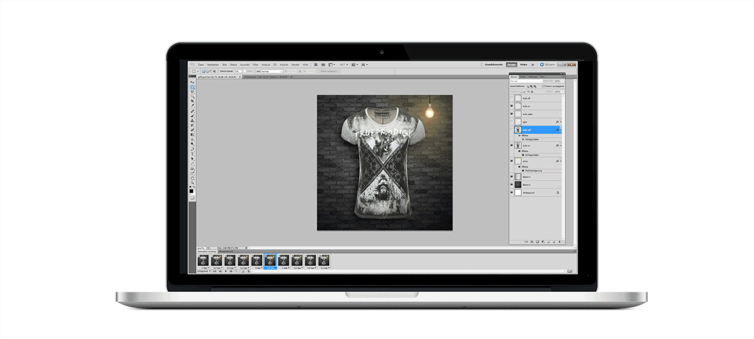
Task: Switch to the 'Malen' workspace
Action: point(523,65)
